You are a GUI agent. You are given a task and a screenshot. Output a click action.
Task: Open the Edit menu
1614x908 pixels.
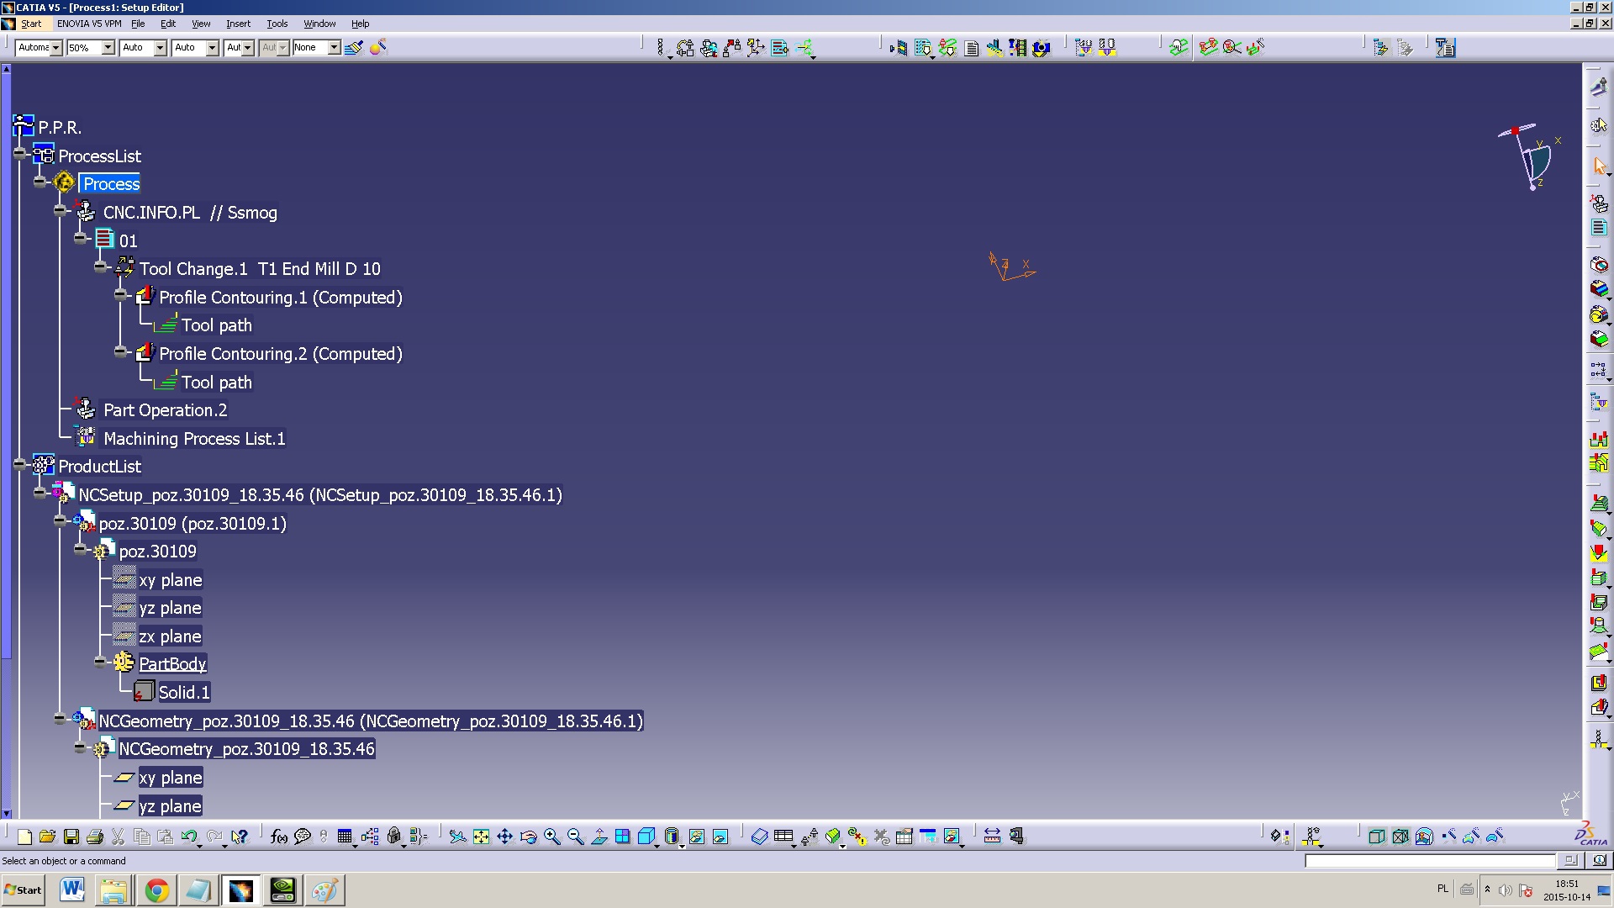pos(168,24)
